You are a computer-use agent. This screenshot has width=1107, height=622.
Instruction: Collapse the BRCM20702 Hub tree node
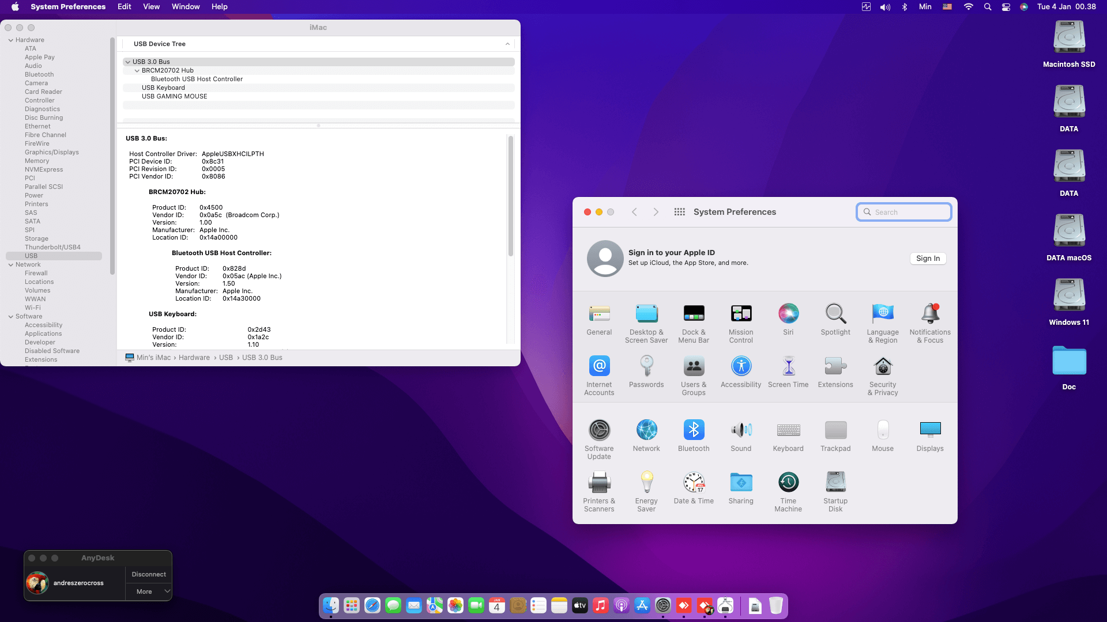point(137,71)
